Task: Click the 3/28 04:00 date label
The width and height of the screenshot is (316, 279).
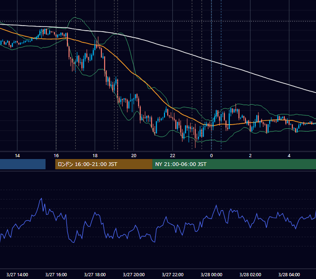Action: [289, 274]
